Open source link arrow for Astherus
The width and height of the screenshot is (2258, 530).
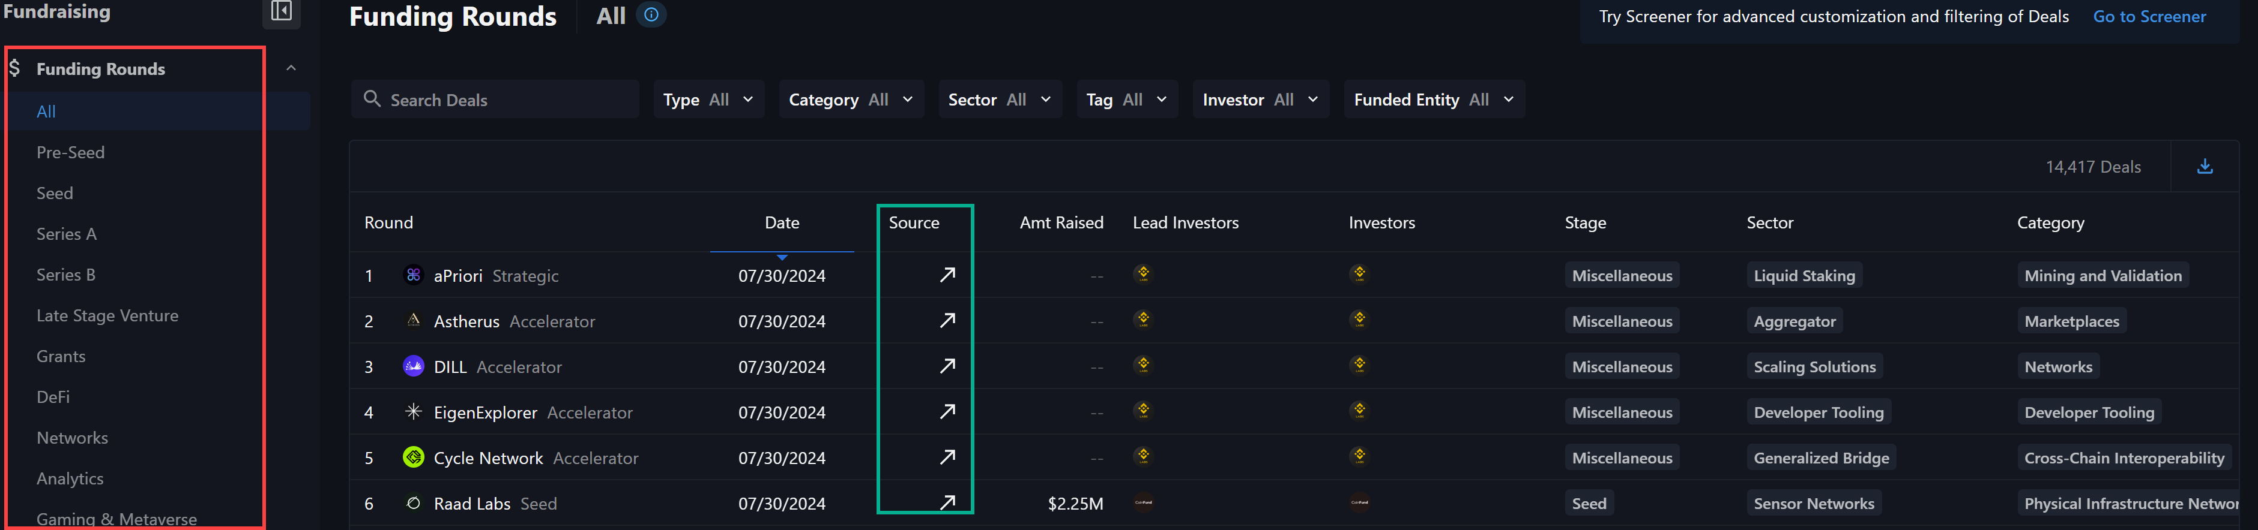point(947,321)
